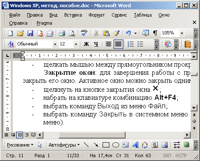200x161 pixels.
Task: Undo the last action
Action: pyautogui.click(x=129, y=33)
